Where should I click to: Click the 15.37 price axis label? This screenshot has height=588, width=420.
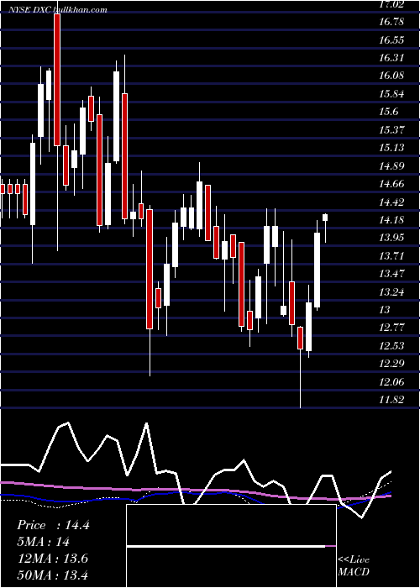392,129
